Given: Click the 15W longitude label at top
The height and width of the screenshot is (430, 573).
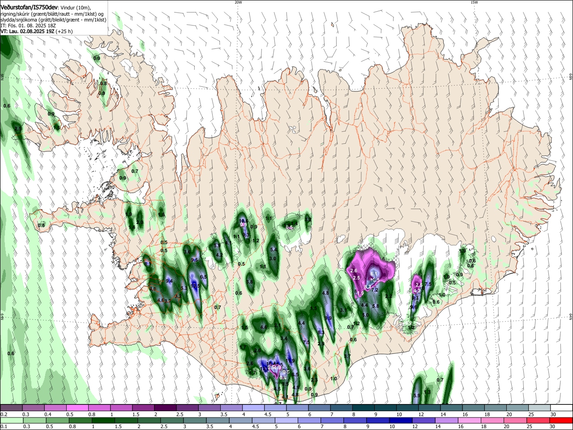Looking at the screenshot, I should [474, 2].
